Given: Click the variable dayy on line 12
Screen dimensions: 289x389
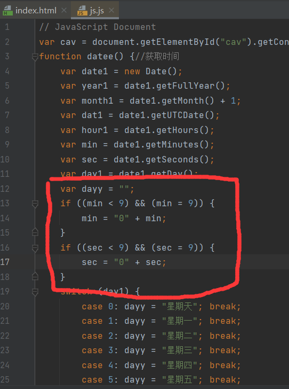Looking at the screenshot, I should (x=92, y=189).
